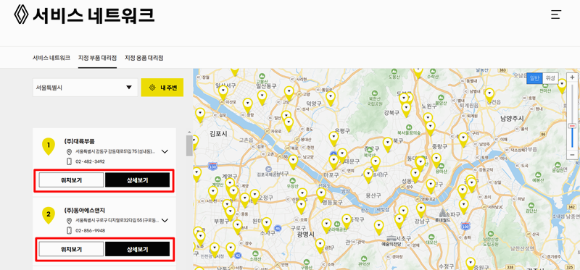580x270 pixels.
Task: Click phone icon beside 02-856-9948
Action: click(69, 230)
